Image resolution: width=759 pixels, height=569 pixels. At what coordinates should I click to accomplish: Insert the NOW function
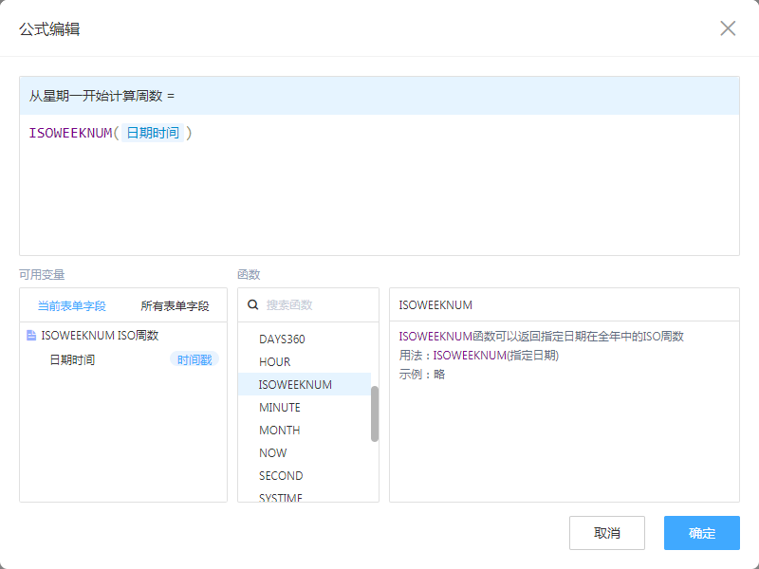click(272, 452)
